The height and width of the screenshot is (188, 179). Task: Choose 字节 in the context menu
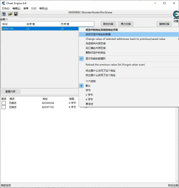coord(129,90)
